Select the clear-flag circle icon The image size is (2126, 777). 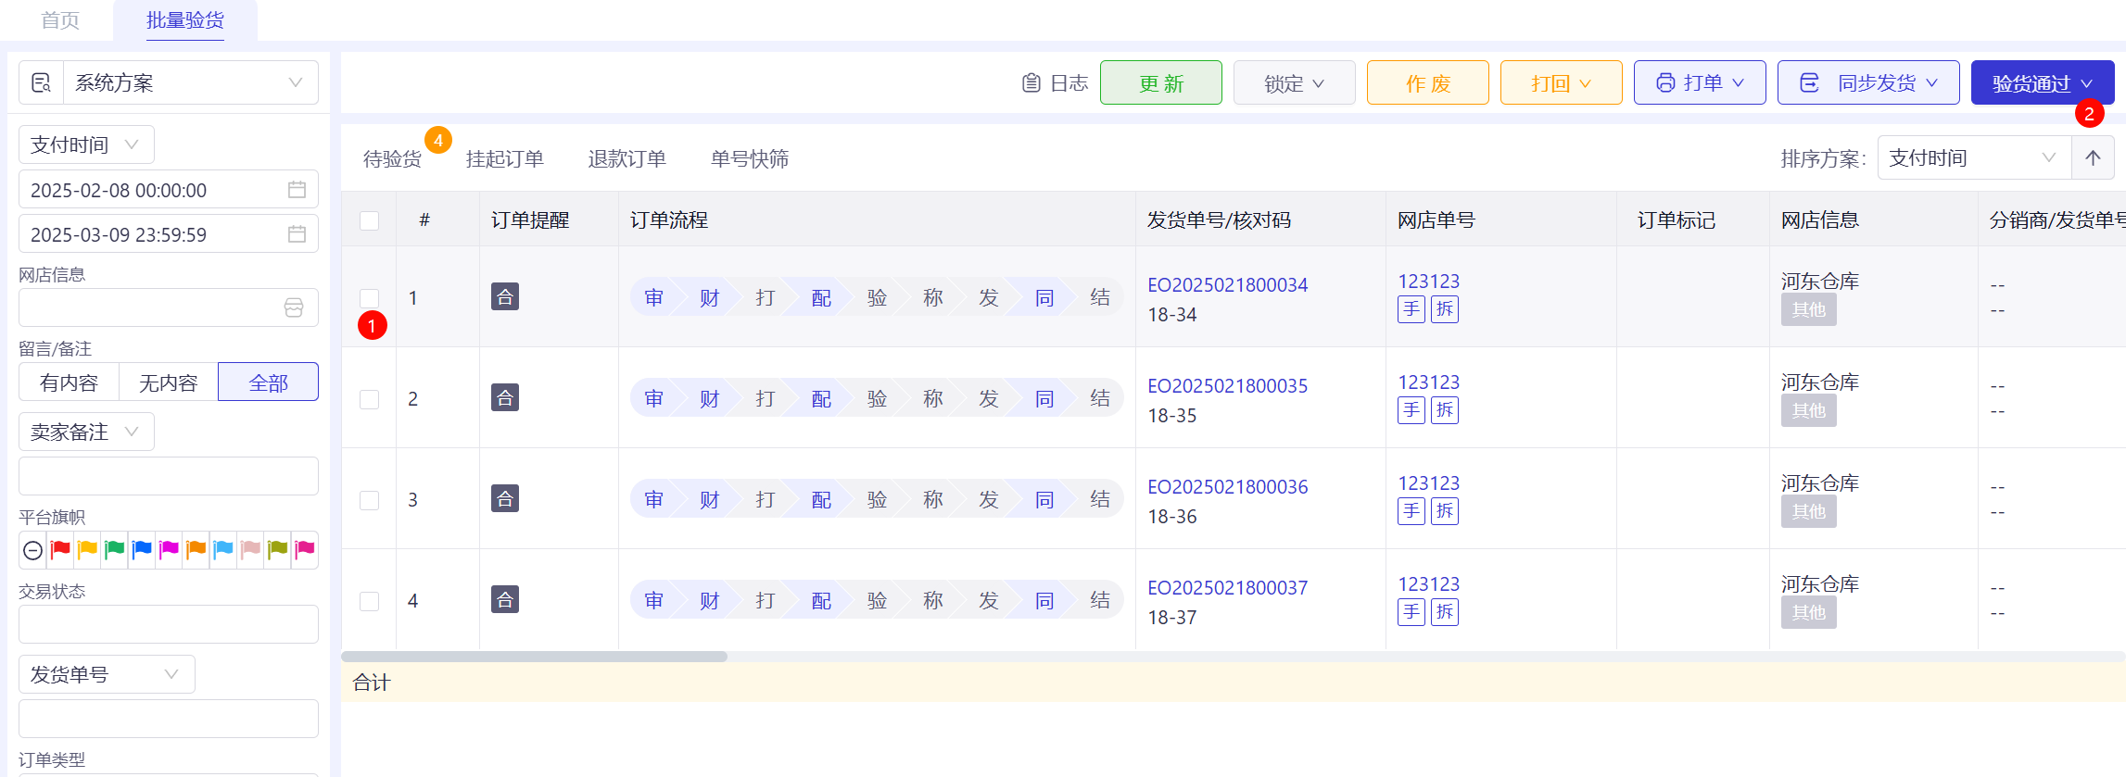(x=32, y=550)
